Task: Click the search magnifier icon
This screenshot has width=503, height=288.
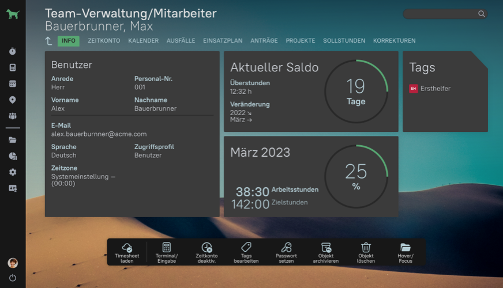Action: pyautogui.click(x=481, y=14)
